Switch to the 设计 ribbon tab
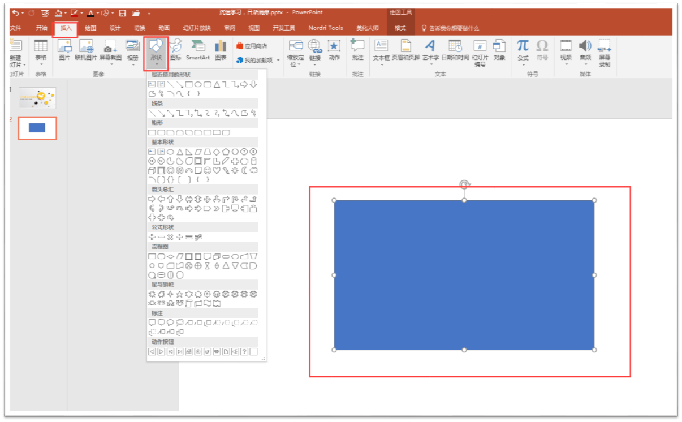This screenshot has height=422, width=682. click(x=115, y=28)
